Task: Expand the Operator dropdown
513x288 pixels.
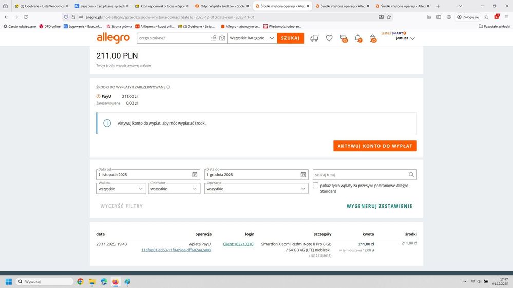Action: [174, 189]
